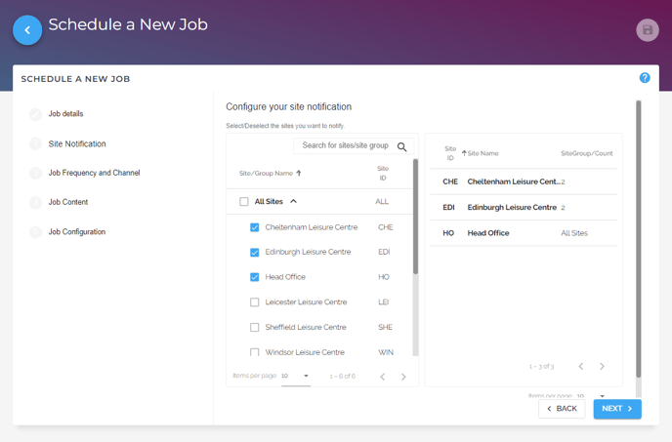Uncheck Head Office checkbox
The height and width of the screenshot is (442, 672).
point(255,277)
